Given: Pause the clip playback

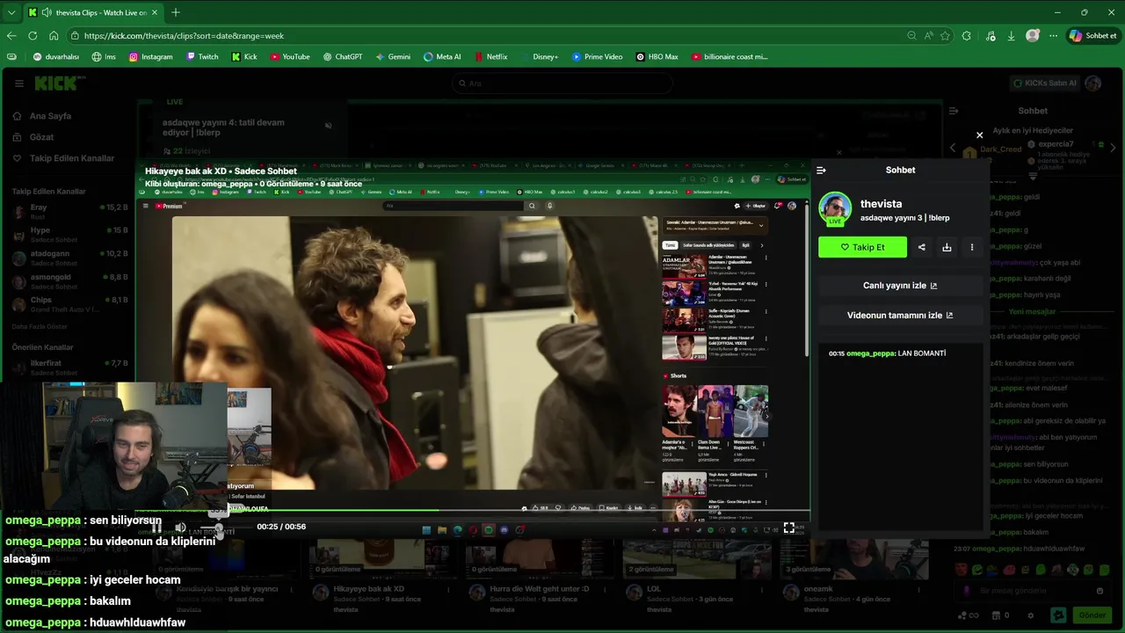Looking at the screenshot, I should click(x=156, y=527).
